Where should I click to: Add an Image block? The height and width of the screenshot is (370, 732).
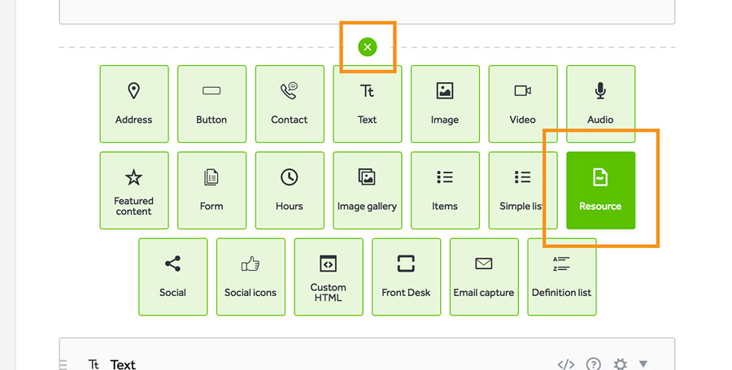[445, 104]
